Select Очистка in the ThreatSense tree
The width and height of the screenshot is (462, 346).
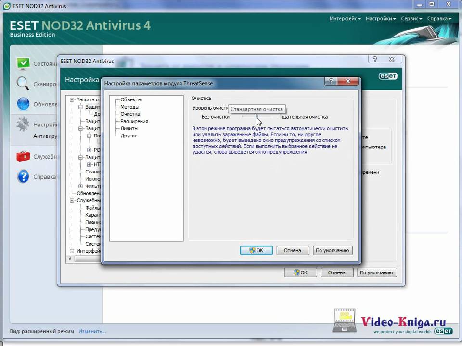(130, 114)
